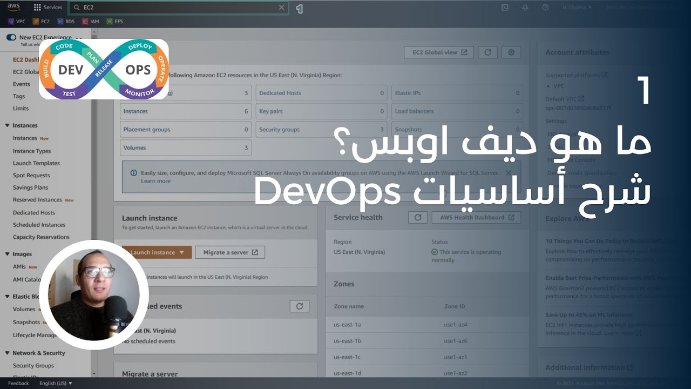Click the search field with EC2
Image resolution: width=691 pixels, height=389 pixels.
click(178, 8)
